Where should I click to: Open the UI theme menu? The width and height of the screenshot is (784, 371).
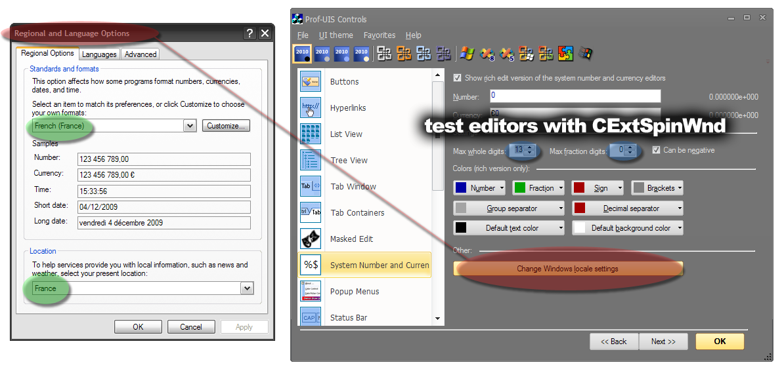336,35
